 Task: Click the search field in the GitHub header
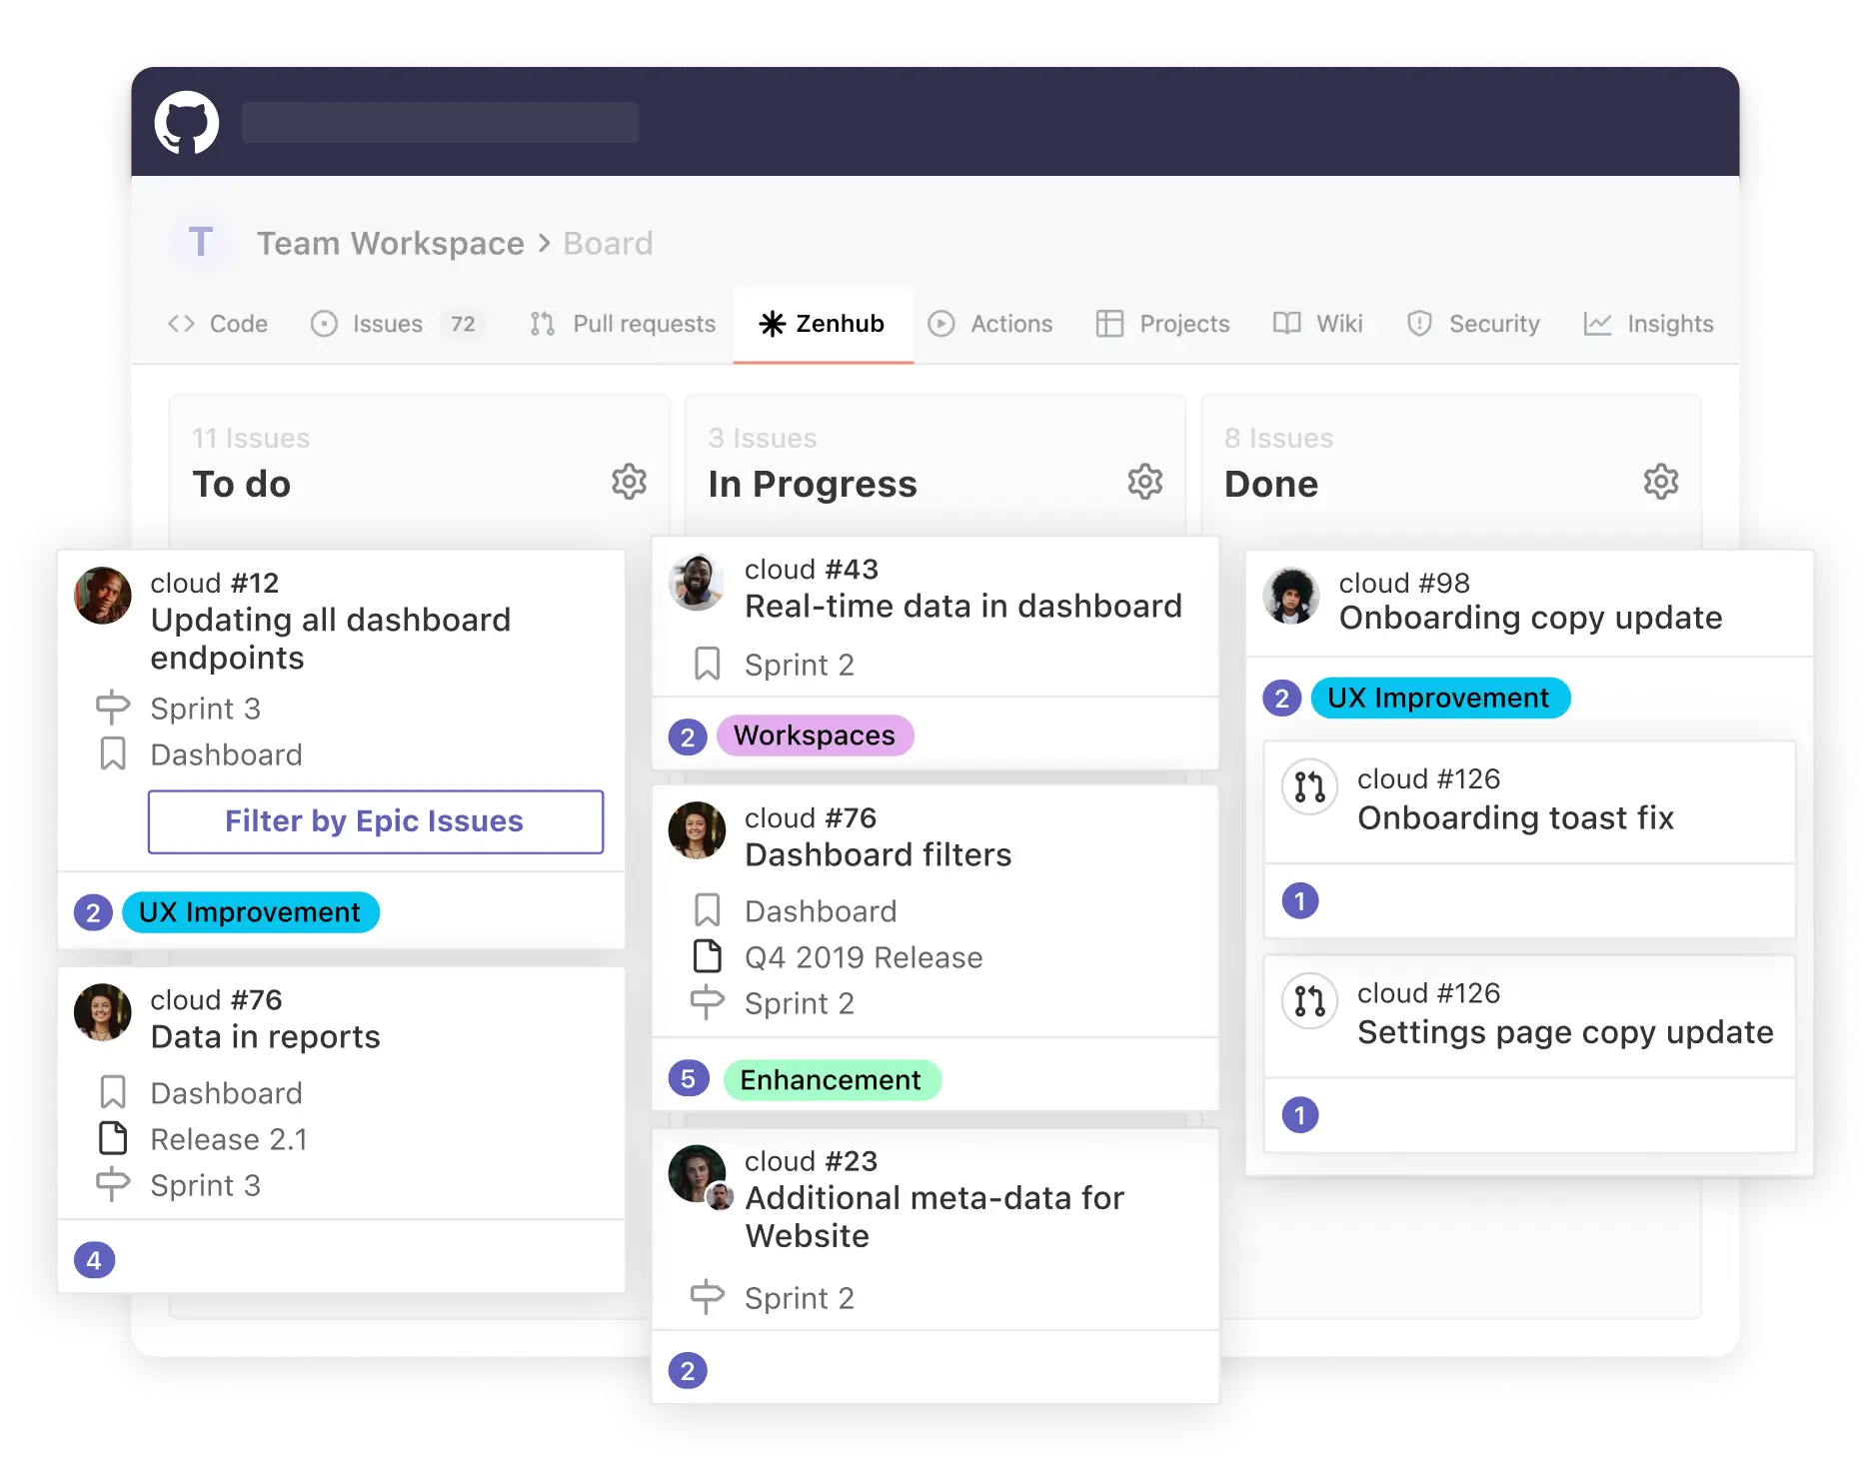pos(440,122)
